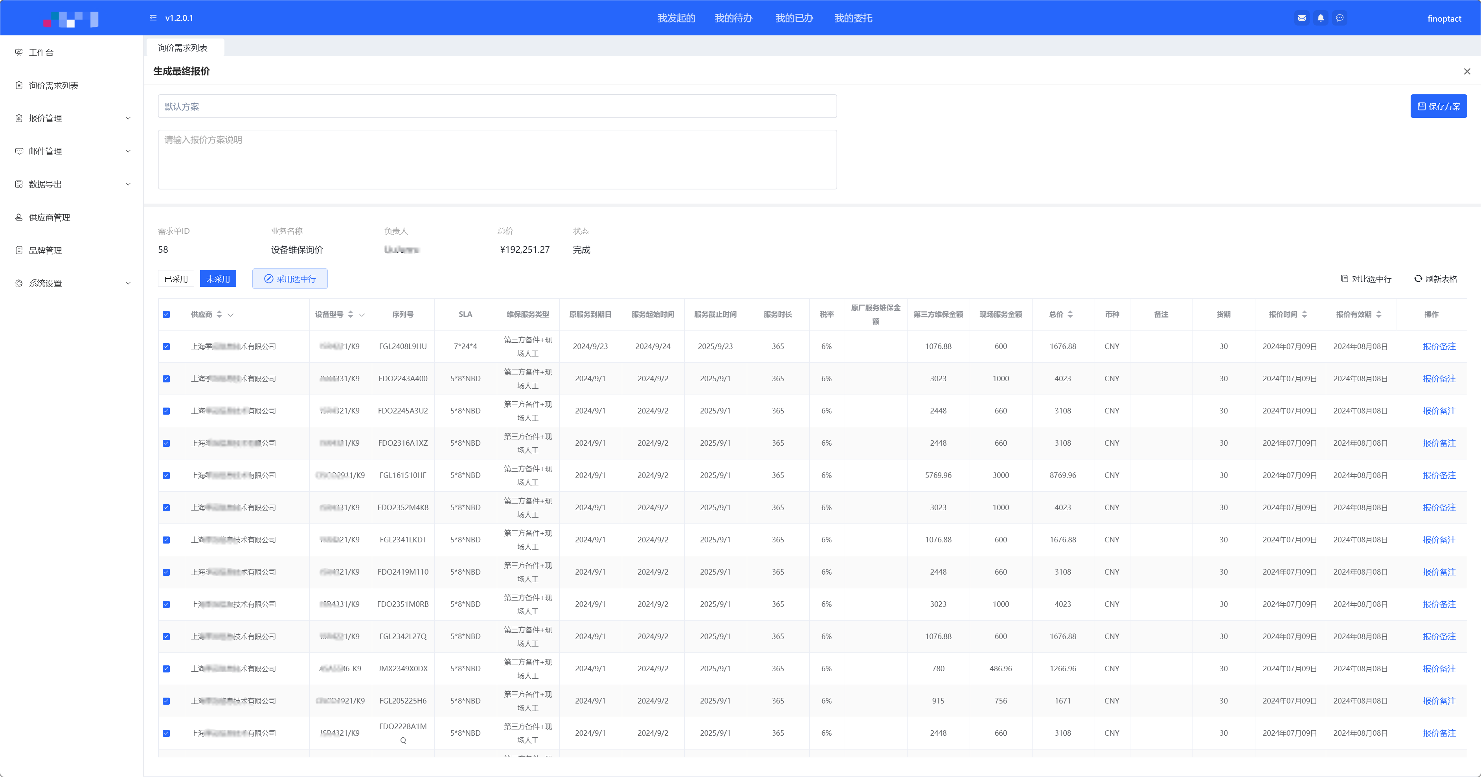Click the 请输入报价方案说明 text area

[497, 159]
